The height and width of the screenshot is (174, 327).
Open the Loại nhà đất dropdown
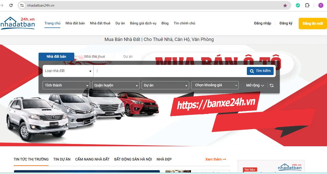click(x=68, y=71)
